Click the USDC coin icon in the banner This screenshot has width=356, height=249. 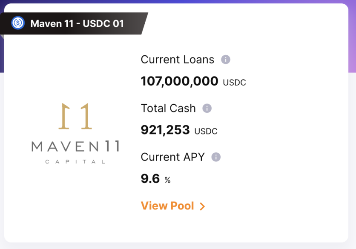(x=18, y=23)
